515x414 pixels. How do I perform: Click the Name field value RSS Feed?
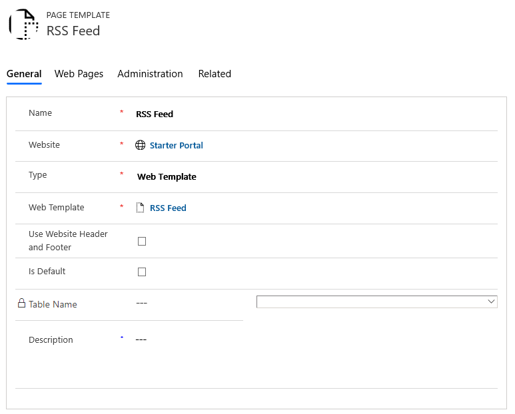pyautogui.click(x=155, y=114)
